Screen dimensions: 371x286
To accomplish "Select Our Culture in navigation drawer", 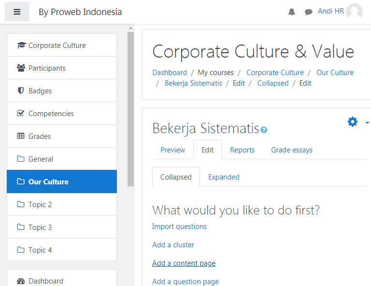I will (62, 181).
